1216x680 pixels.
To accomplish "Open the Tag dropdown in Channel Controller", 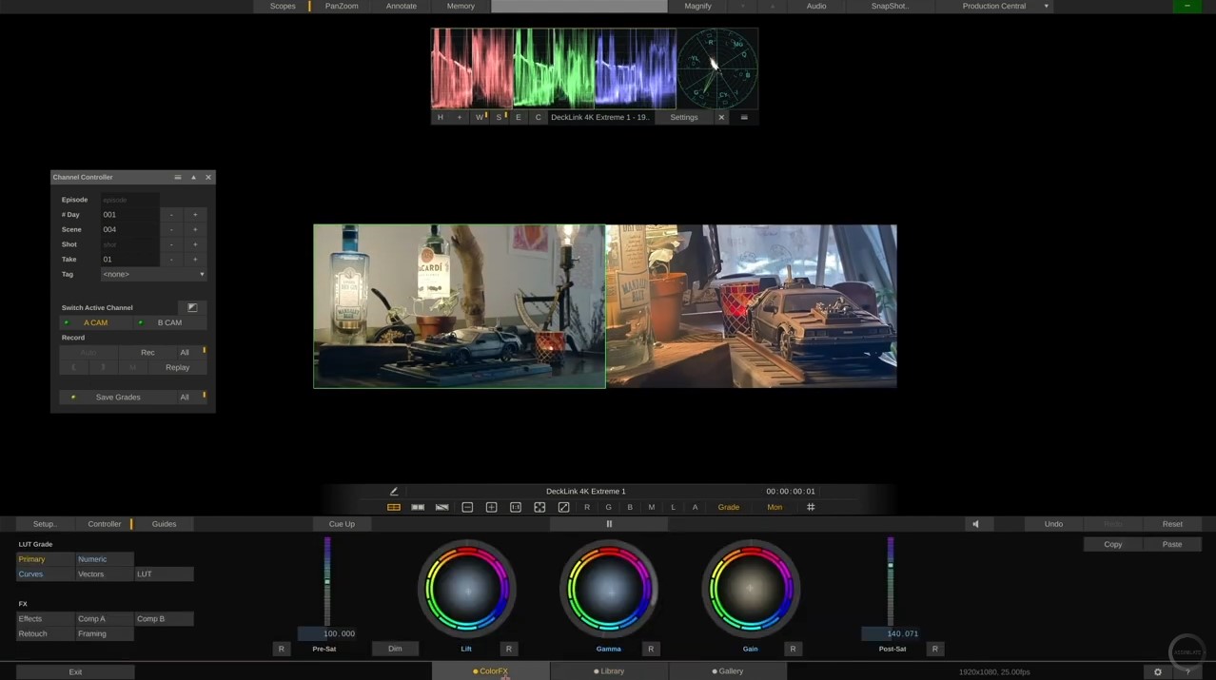I will (x=152, y=274).
